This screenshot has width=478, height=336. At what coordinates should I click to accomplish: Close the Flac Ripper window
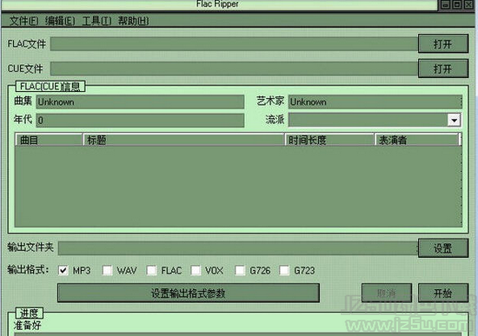468,4
